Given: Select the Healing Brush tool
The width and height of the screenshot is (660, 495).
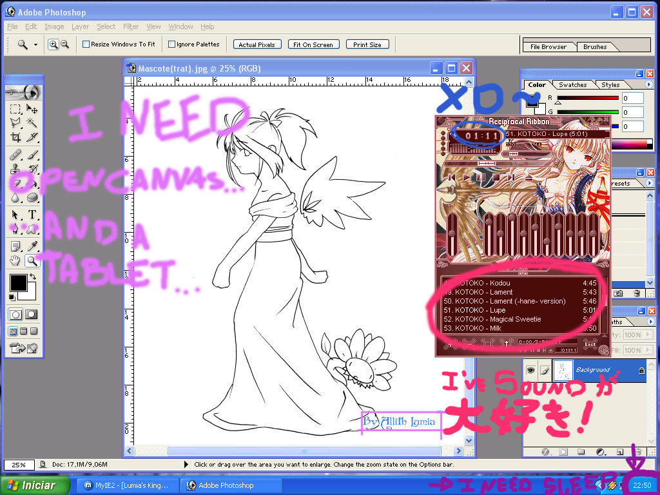Looking at the screenshot, I should (x=15, y=155).
